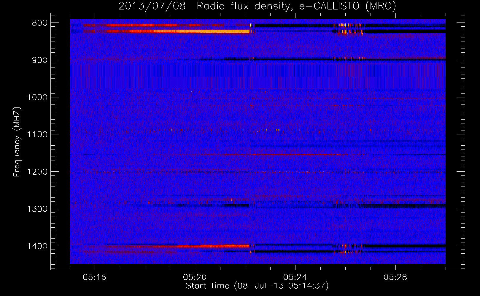The image size is (480, 296).
Task: Click the 'Frequency (MHZ)' axis title
Action: click(17, 142)
